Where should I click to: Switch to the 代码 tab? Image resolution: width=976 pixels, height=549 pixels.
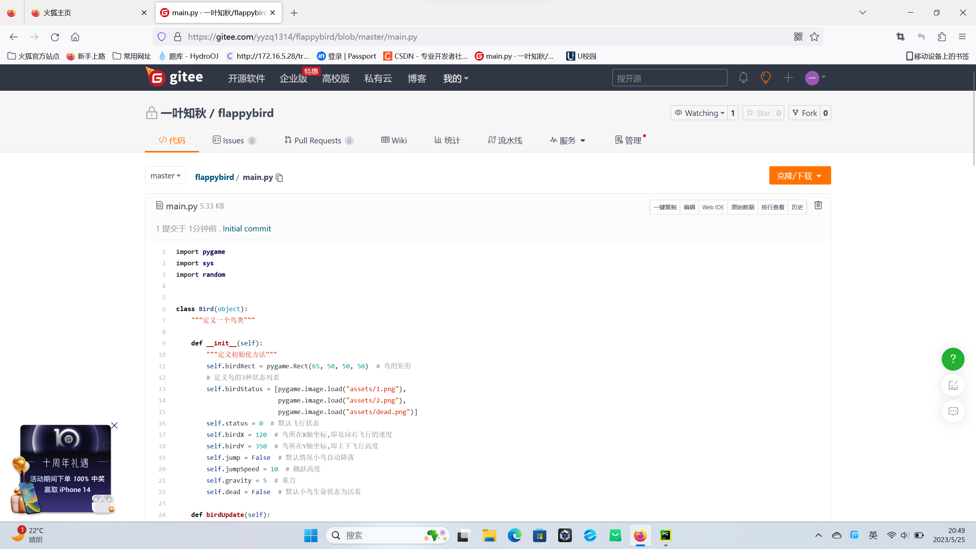172,140
